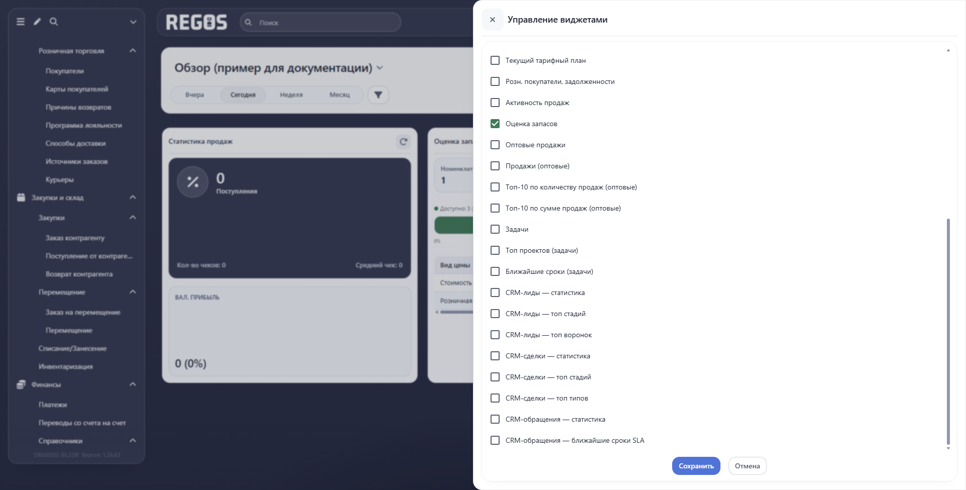Open Программа лояльности menu item

point(84,125)
